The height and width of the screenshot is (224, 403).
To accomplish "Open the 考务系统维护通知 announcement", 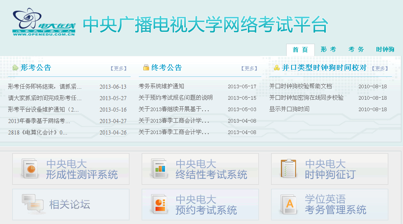I will pyautogui.click(x=161, y=86).
